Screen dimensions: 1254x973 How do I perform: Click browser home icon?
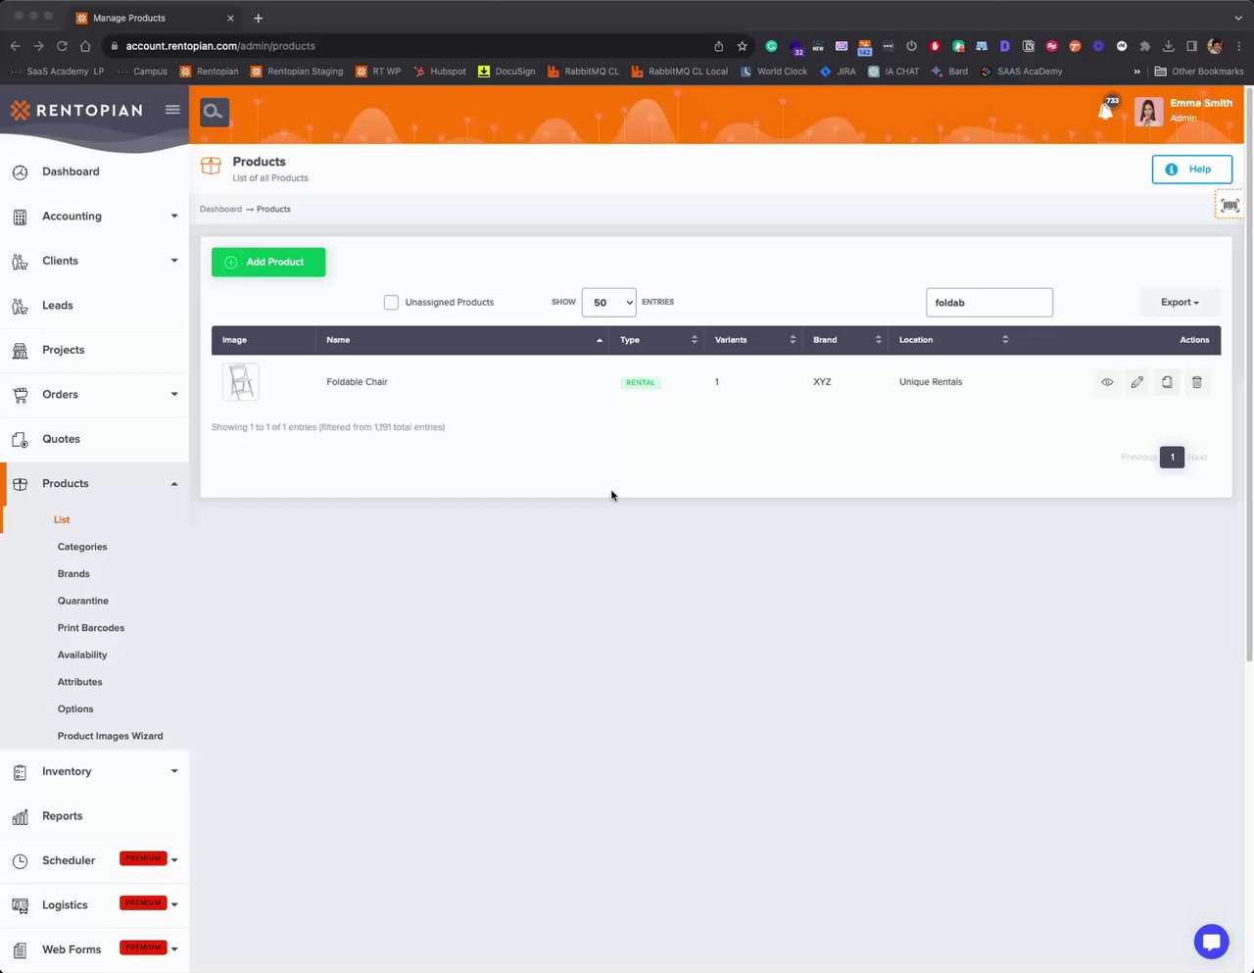85,46
